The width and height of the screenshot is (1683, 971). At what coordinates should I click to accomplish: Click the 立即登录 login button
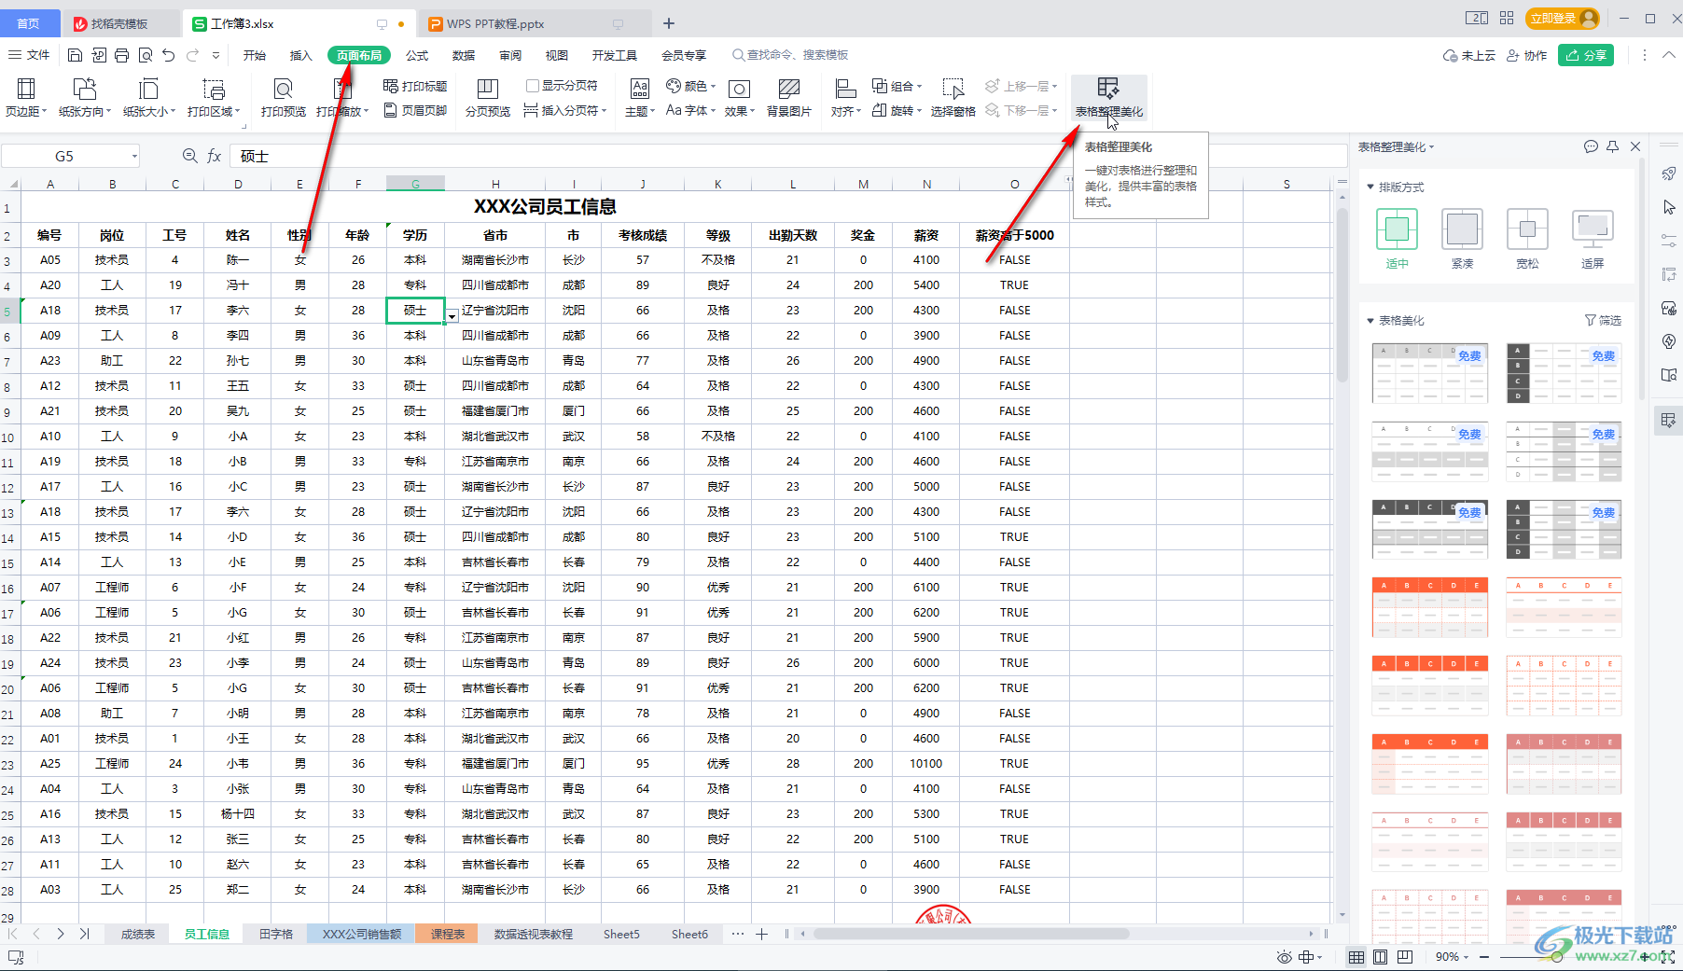1563,18
